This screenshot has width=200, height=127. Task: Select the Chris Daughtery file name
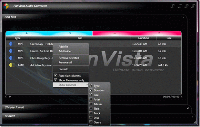(x=41, y=58)
